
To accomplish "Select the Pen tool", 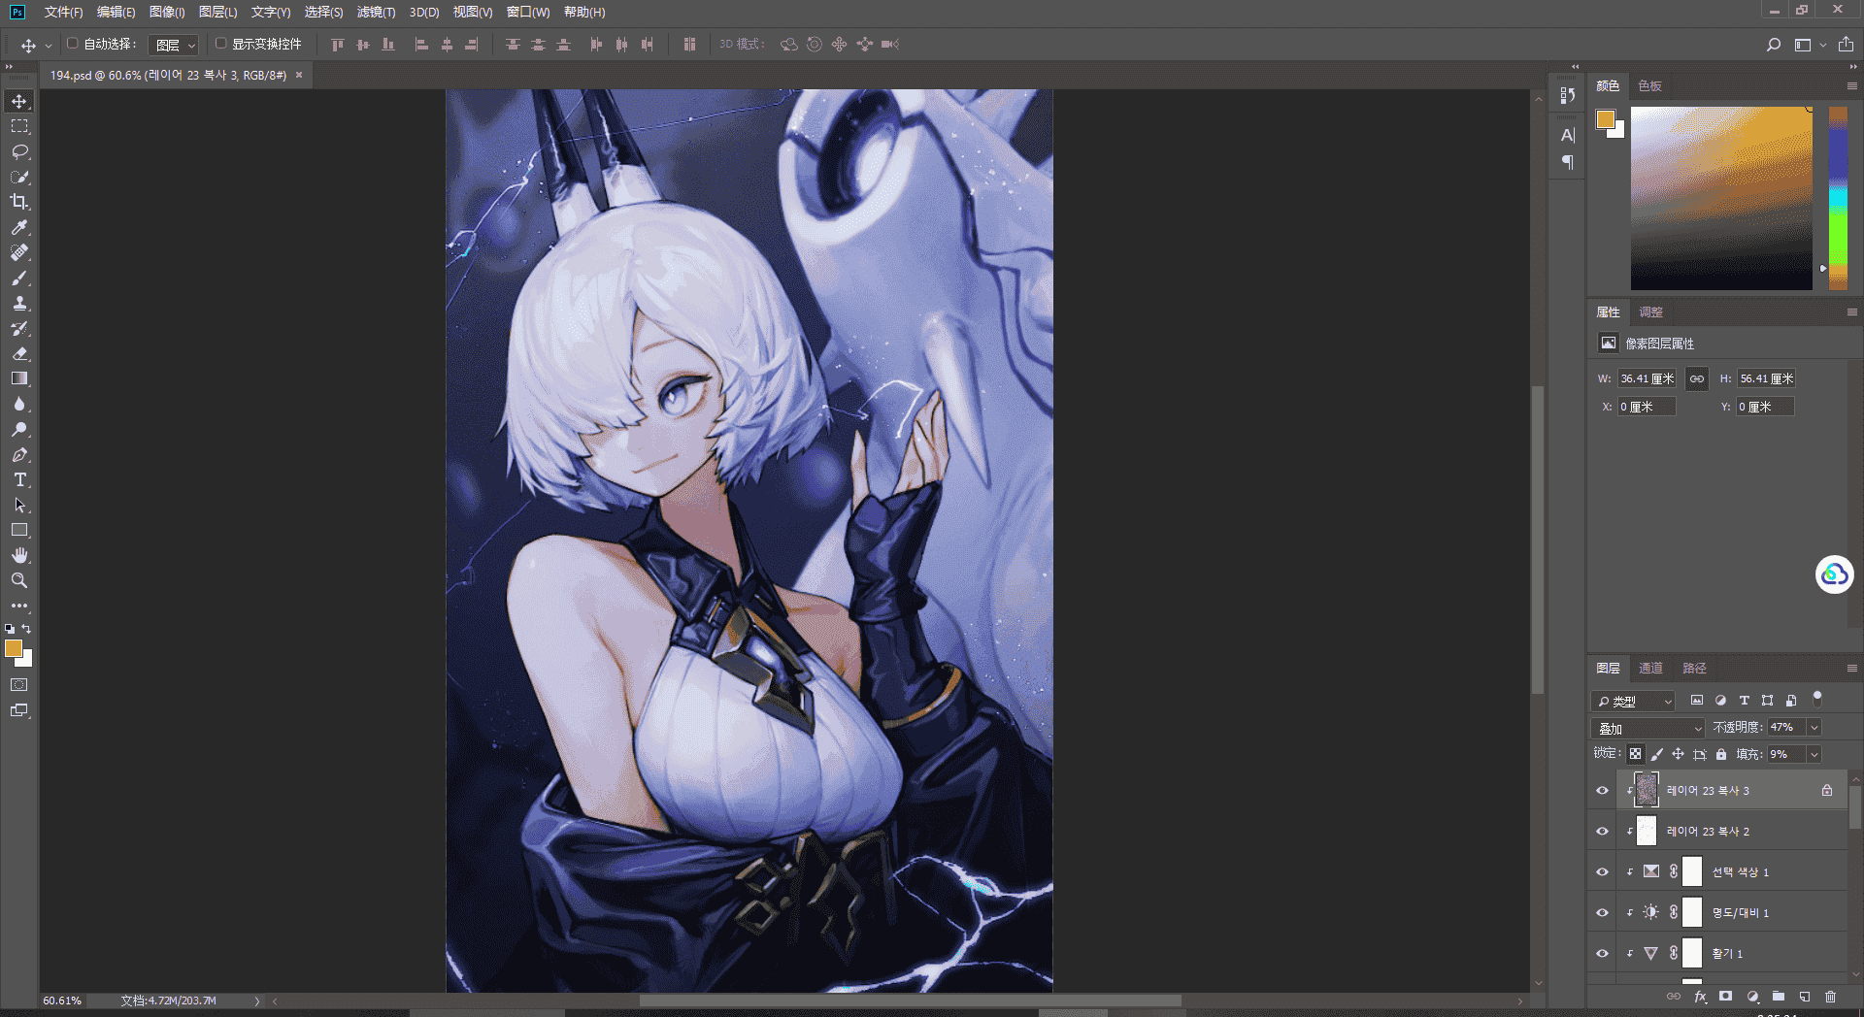I will (x=19, y=454).
